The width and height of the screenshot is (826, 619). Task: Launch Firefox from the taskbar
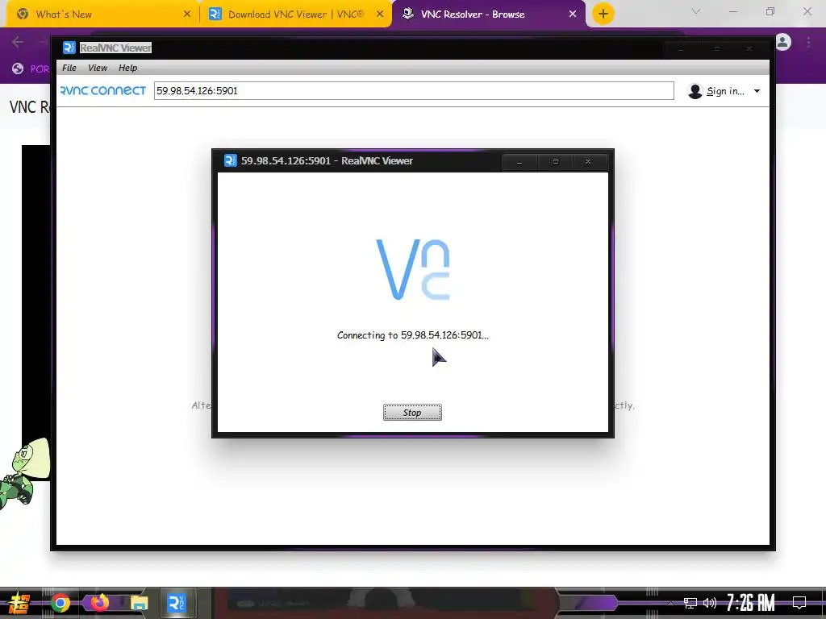[x=99, y=602]
